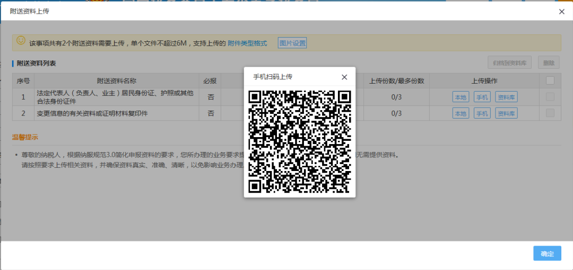This screenshot has height=270, width=573.
Task: Click 资料库 for row 1
Action: tap(507, 97)
